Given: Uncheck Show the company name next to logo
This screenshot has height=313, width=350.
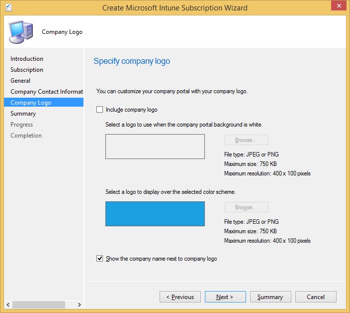Looking at the screenshot, I should click(100, 259).
